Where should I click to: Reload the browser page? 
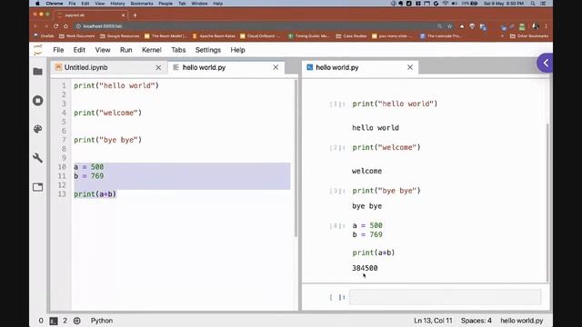55,26
